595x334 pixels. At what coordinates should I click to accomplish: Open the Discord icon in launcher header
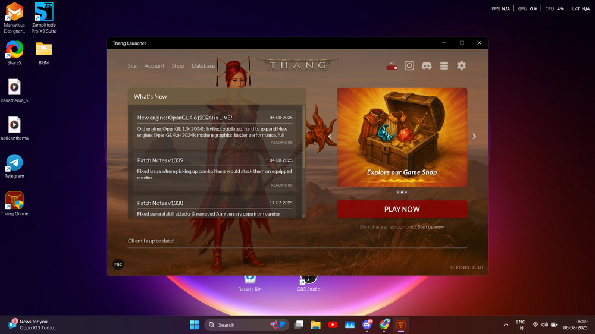427,65
